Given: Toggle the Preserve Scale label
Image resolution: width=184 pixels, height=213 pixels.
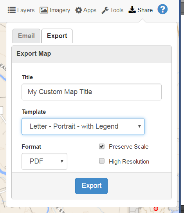Looking at the screenshot, I should pyautogui.click(x=128, y=147).
